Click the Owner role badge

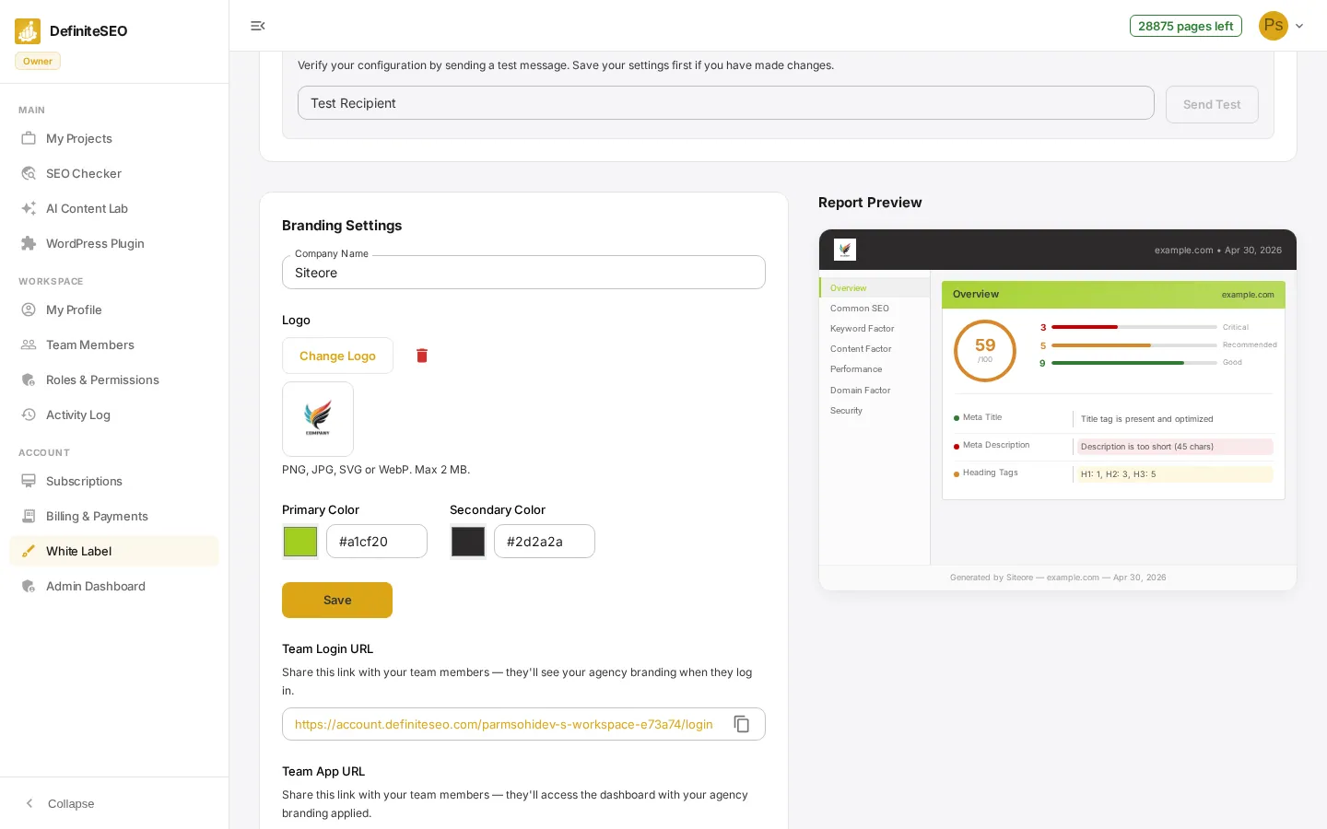[x=38, y=61]
